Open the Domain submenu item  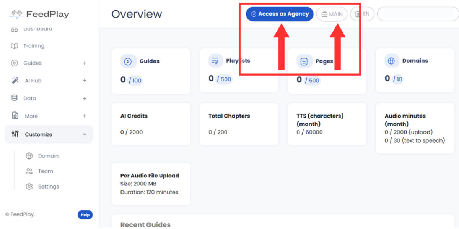(48, 156)
